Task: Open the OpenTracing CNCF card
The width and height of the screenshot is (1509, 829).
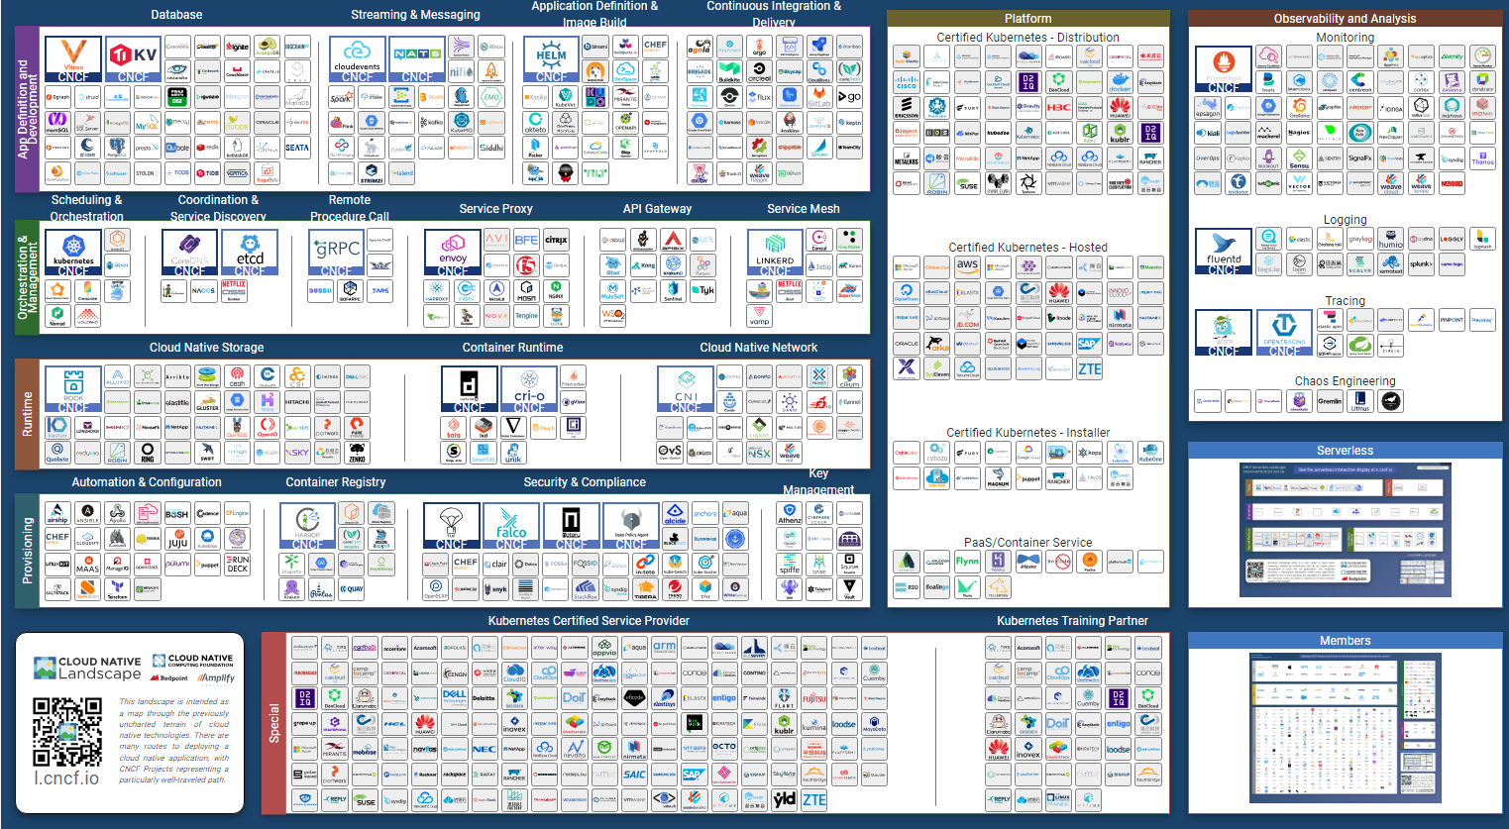Action: pyautogui.click(x=1285, y=333)
